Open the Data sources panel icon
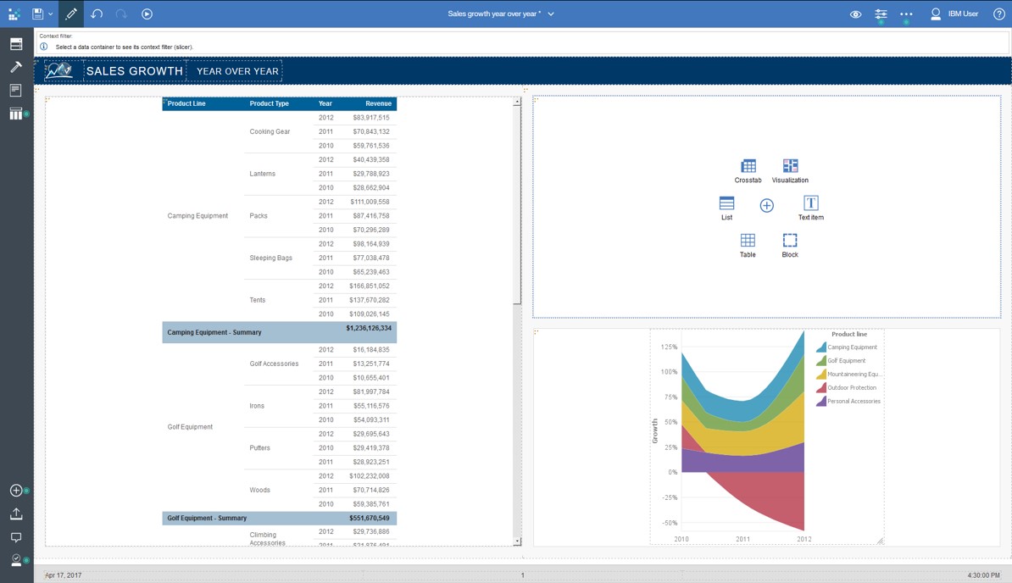1012x583 pixels. 16,44
